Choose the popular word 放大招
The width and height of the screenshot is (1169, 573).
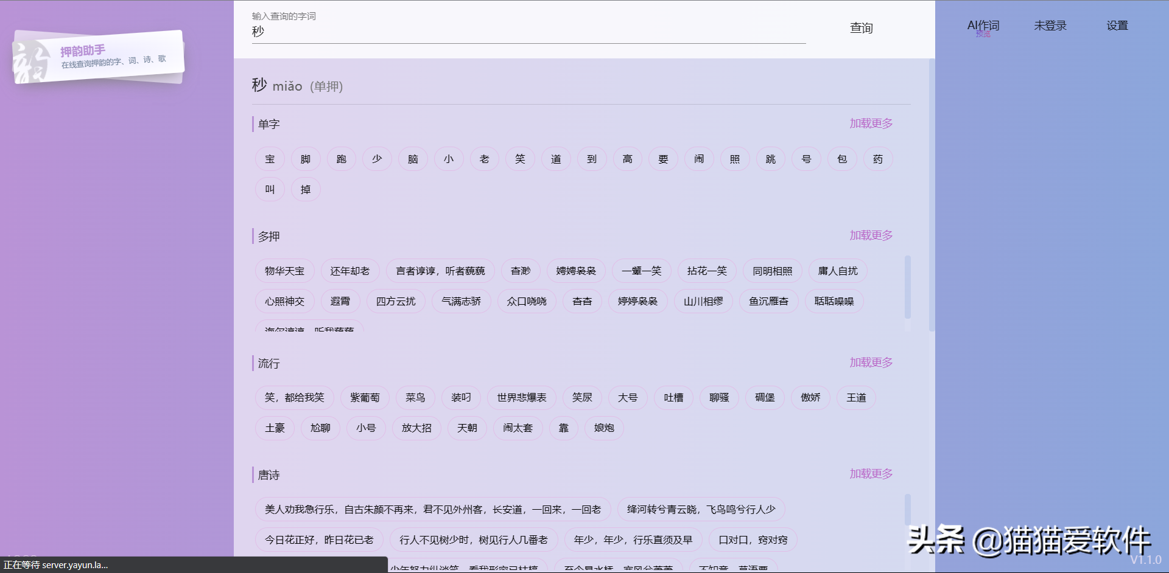point(416,428)
